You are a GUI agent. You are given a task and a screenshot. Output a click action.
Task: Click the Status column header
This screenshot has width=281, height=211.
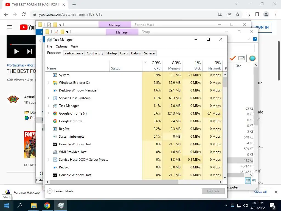pyautogui.click(x=126, y=66)
